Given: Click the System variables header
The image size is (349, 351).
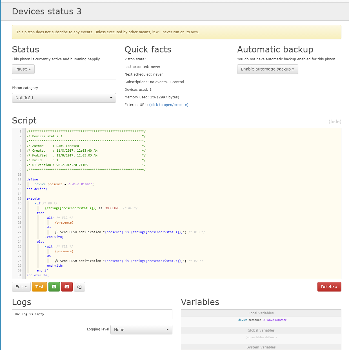Looking at the screenshot, I should point(261,347).
